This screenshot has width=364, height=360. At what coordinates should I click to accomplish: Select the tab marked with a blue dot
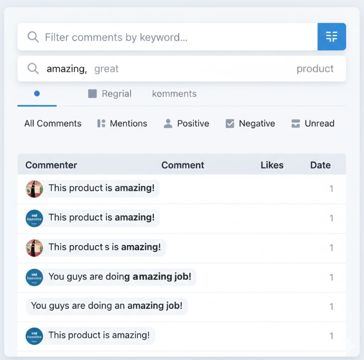point(37,94)
